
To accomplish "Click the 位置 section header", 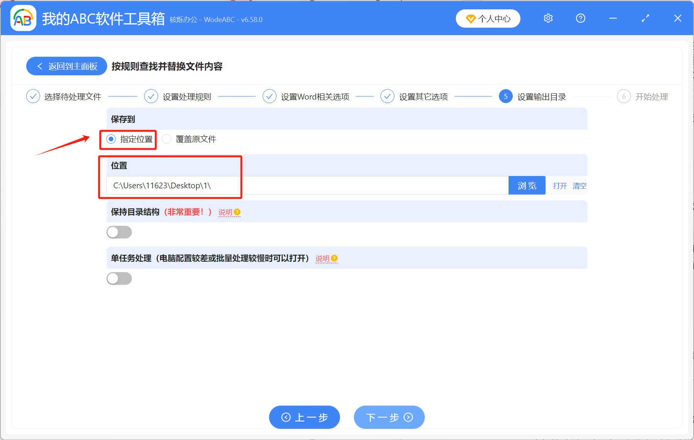I will click(347, 165).
